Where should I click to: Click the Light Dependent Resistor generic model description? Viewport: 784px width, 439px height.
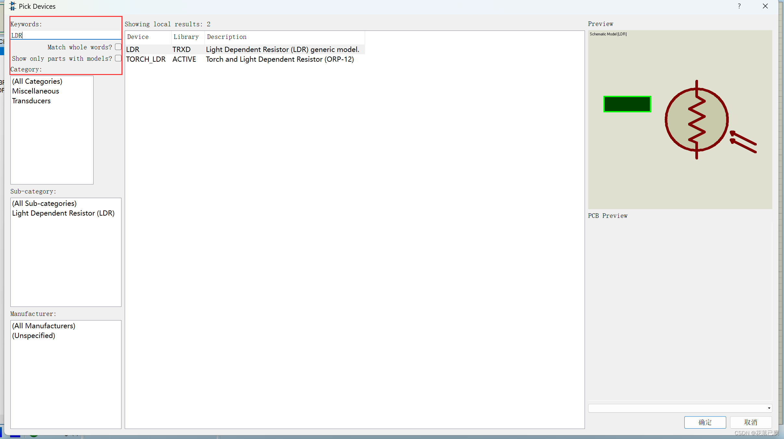click(x=283, y=49)
